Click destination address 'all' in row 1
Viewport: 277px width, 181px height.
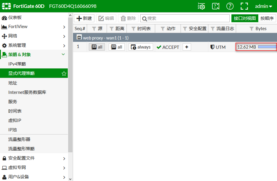click(x=117, y=47)
